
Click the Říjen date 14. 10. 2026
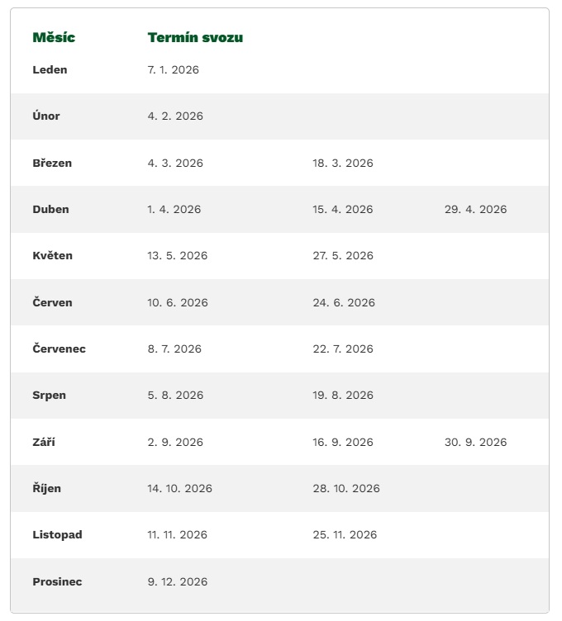(180, 488)
